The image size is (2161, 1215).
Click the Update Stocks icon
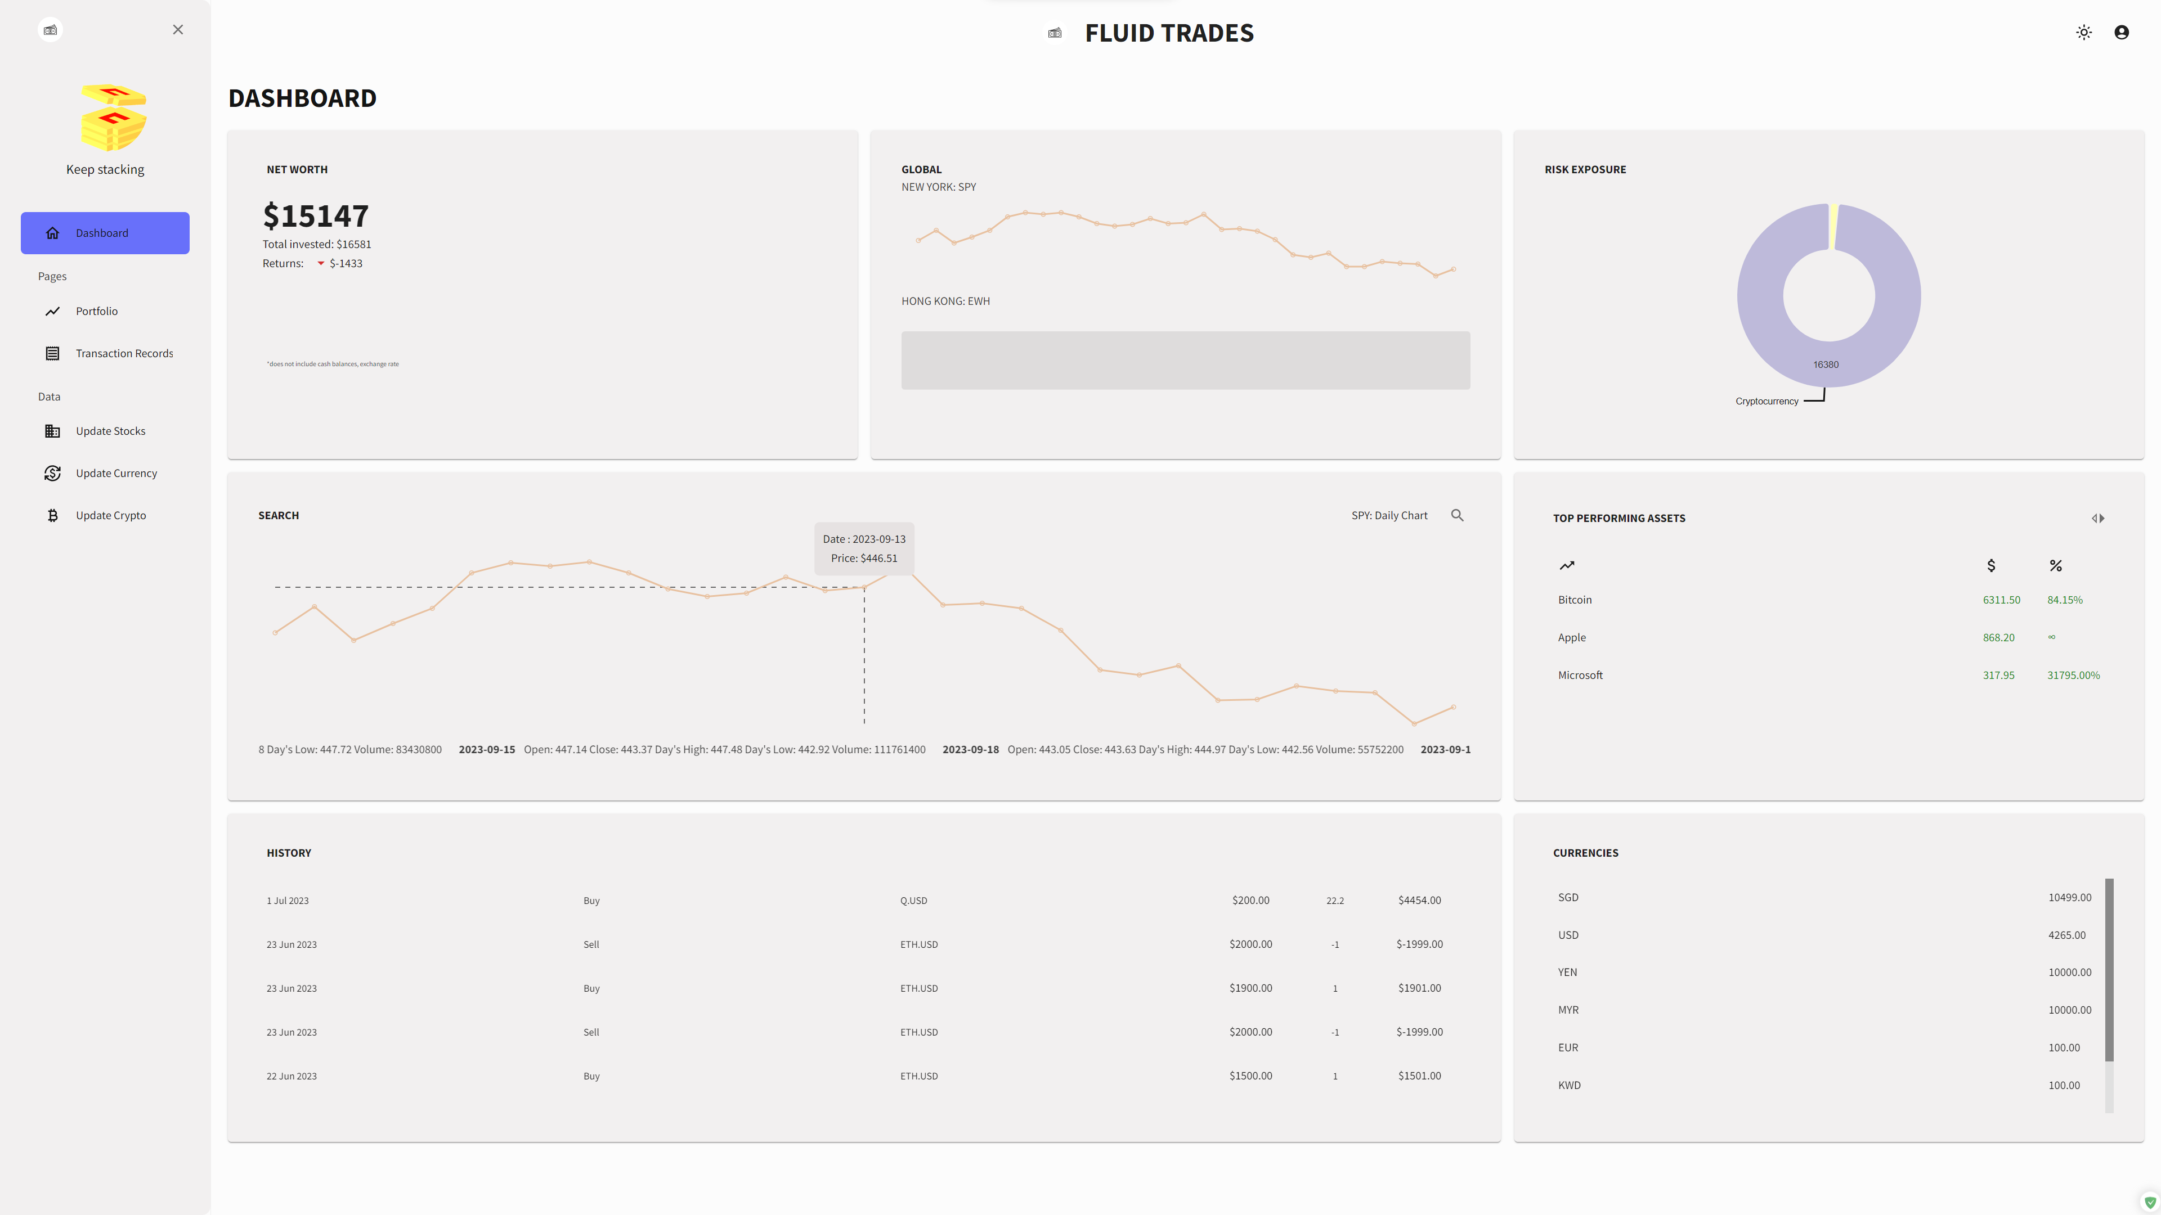tap(52, 430)
